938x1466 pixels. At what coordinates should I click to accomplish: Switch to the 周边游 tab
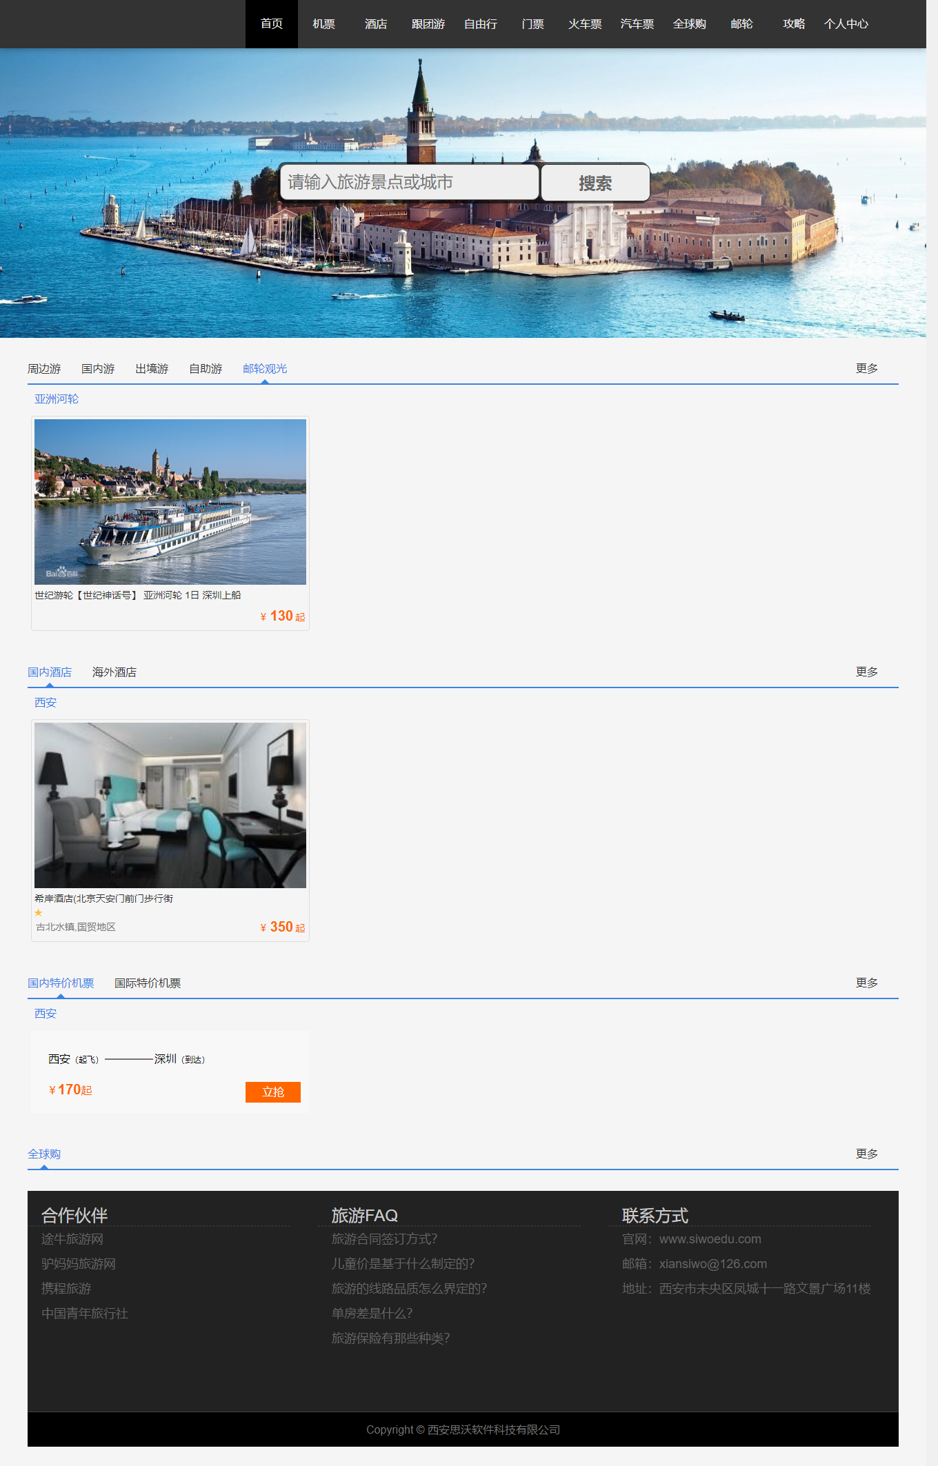[44, 369]
